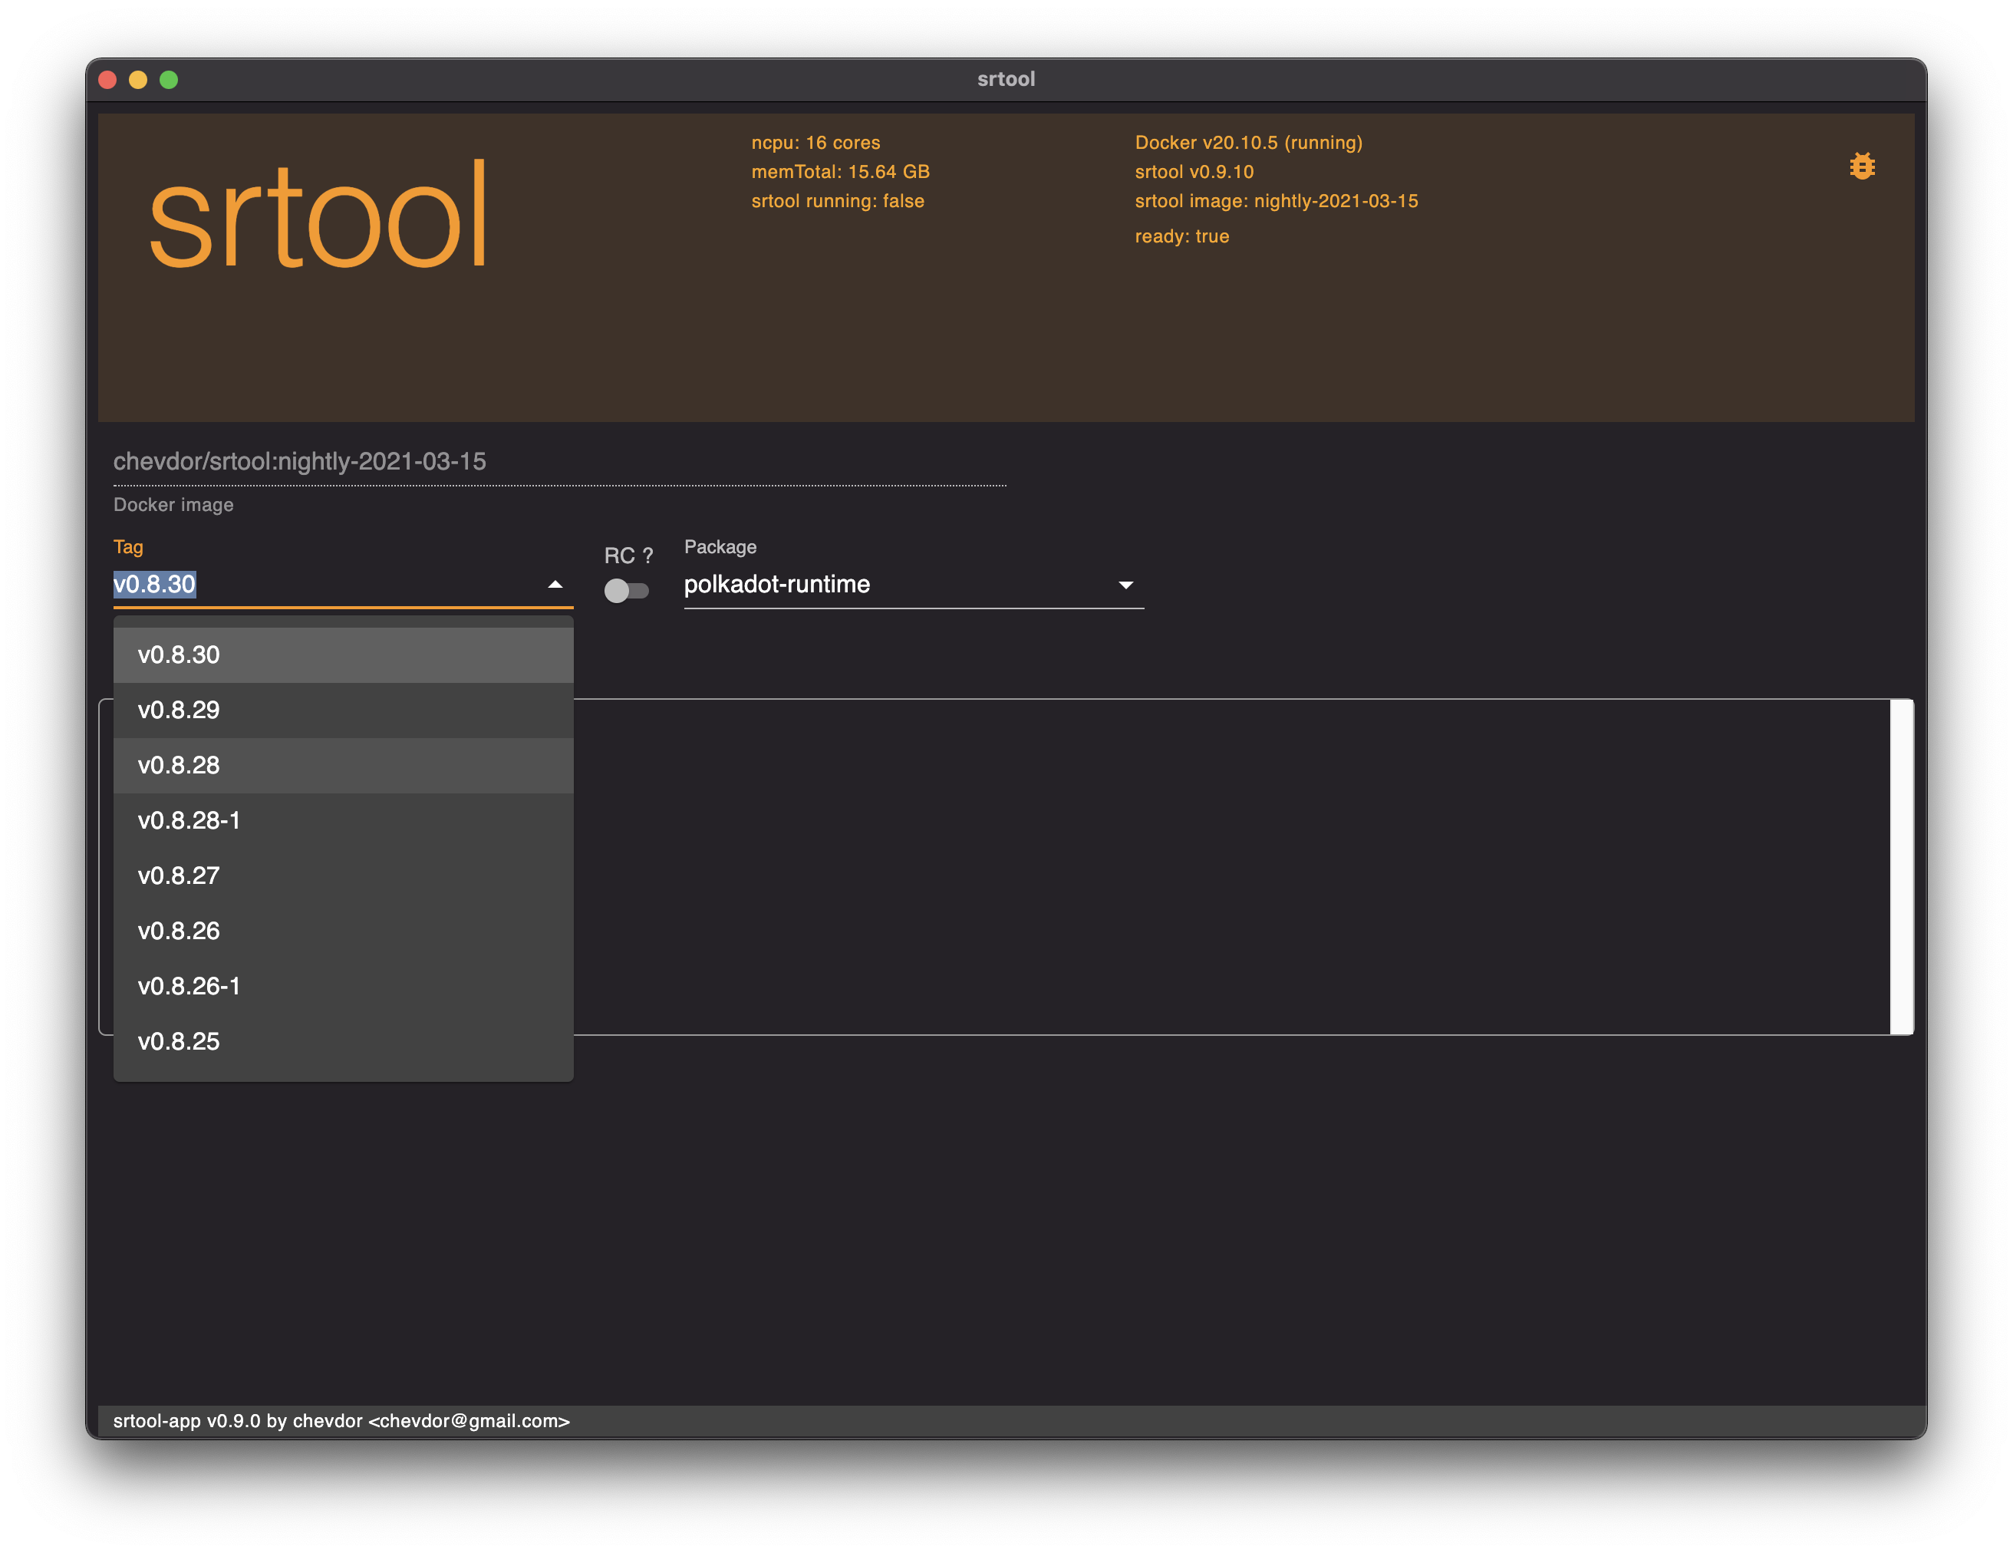Click the large srtool logo text
The width and height of the screenshot is (2013, 1553).
(x=317, y=216)
